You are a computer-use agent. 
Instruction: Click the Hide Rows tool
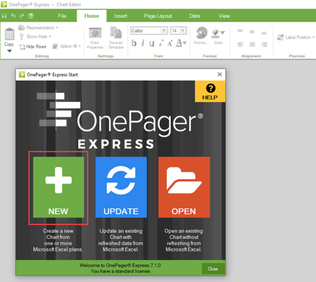33,47
